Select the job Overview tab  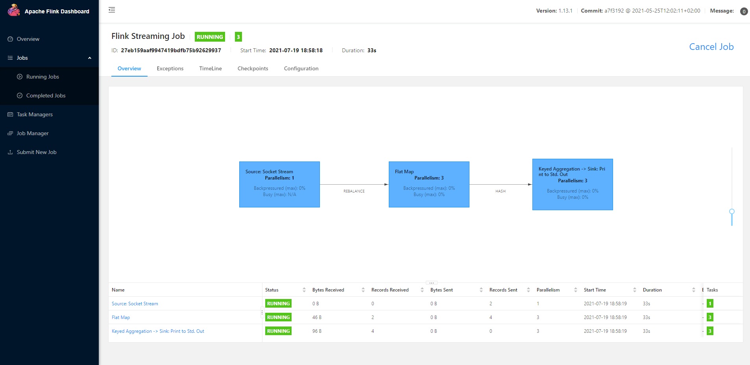129,68
